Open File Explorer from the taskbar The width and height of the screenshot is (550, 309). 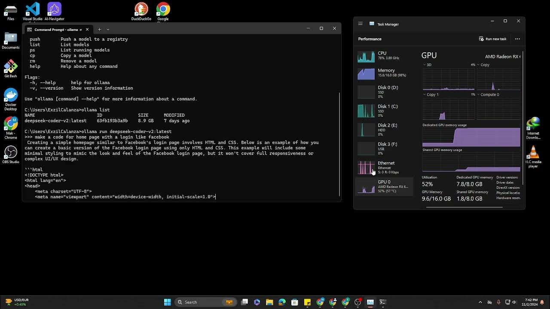click(269, 302)
